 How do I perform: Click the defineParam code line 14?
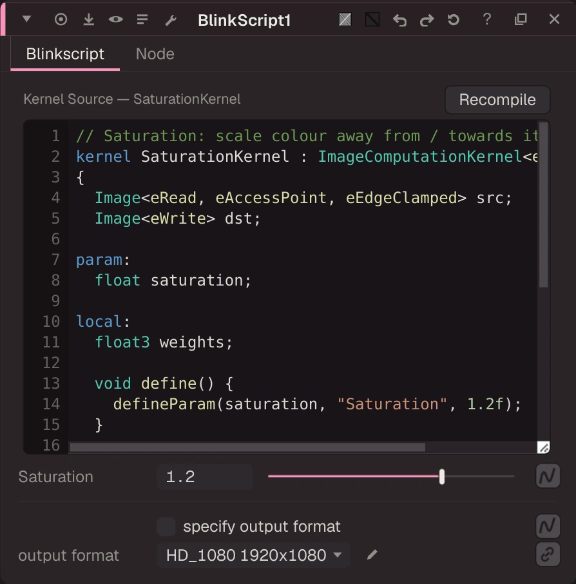coord(317,404)
